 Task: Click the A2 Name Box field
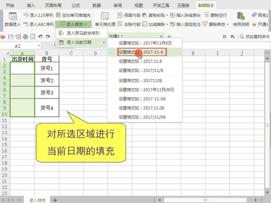[18, 46]
